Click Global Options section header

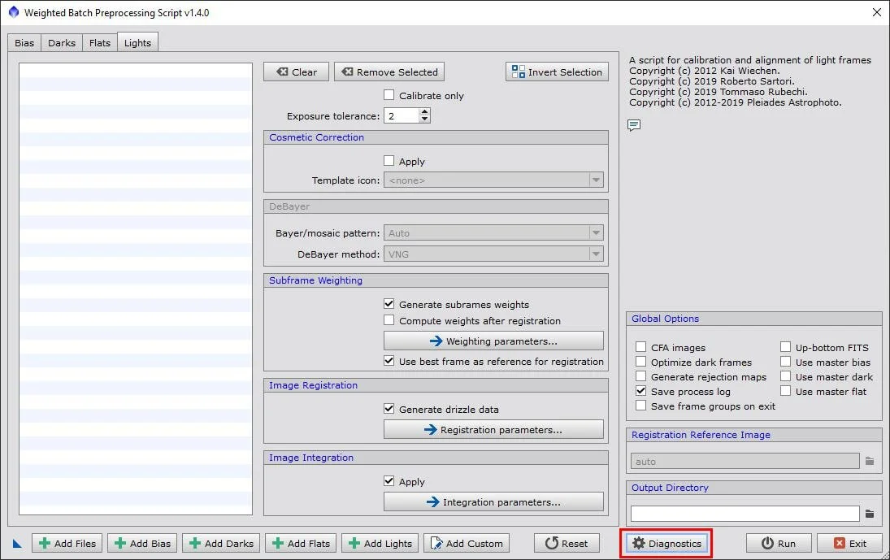tap(753, 319)
